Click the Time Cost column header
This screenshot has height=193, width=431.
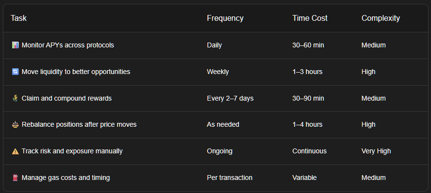coord(310,18)
